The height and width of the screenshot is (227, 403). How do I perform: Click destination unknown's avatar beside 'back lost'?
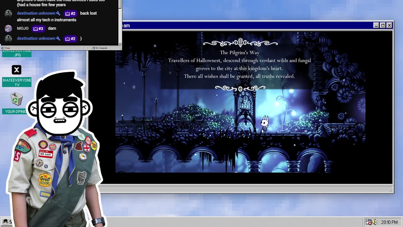pyautogui.click(x=9, y=14)
